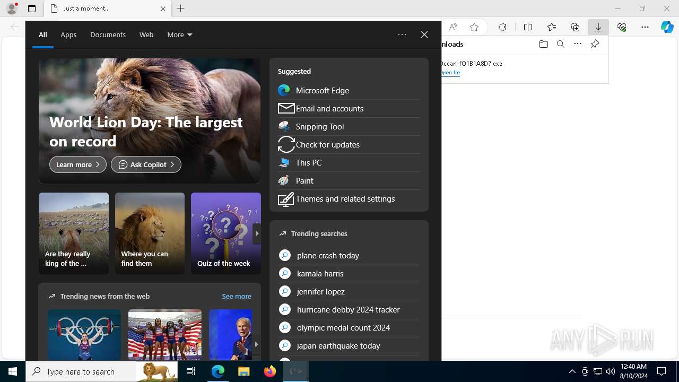Launch Snipping Tool from Suggested
The image size is (679, 382).
coord(349,126)
